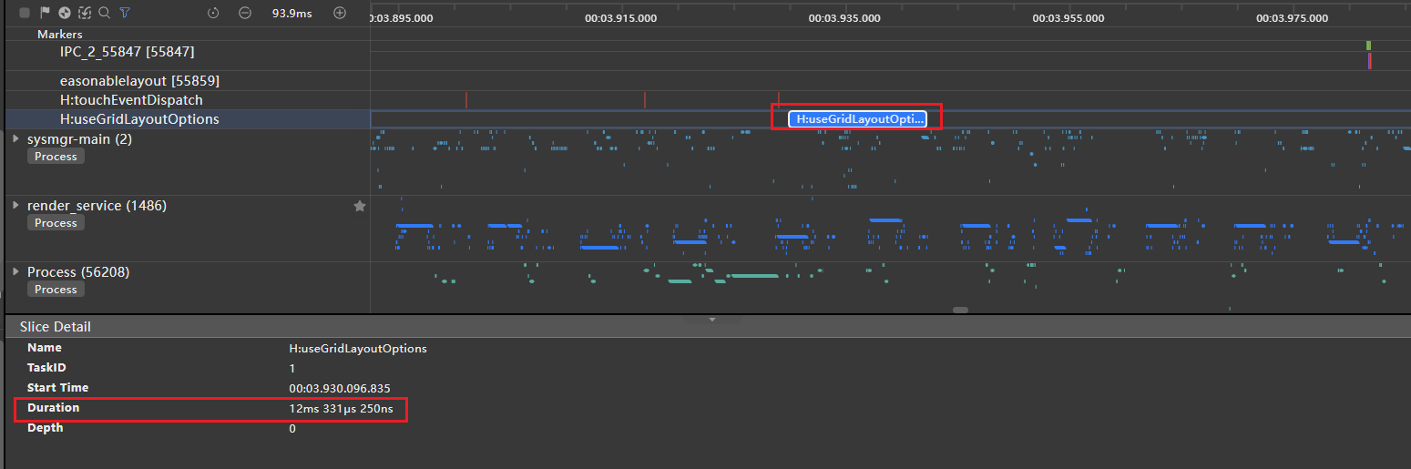Viewport: 1411px width, 469px height.
Task: Select the H:useGridLayoutOpti... slice in timeline
Action: pos(857,119)
